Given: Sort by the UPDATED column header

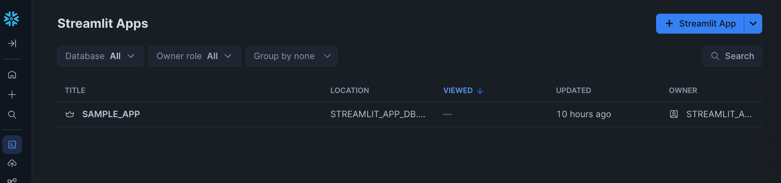Looking at the screenshot, I should (573, 90).
